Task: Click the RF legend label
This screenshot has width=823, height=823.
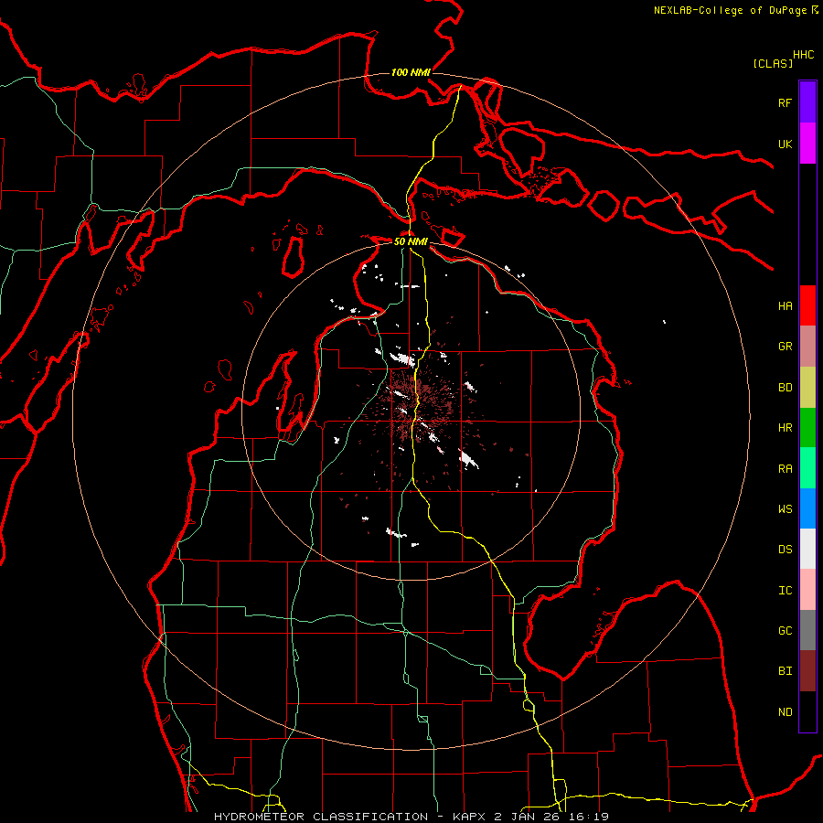Action: tap(785, 103)
